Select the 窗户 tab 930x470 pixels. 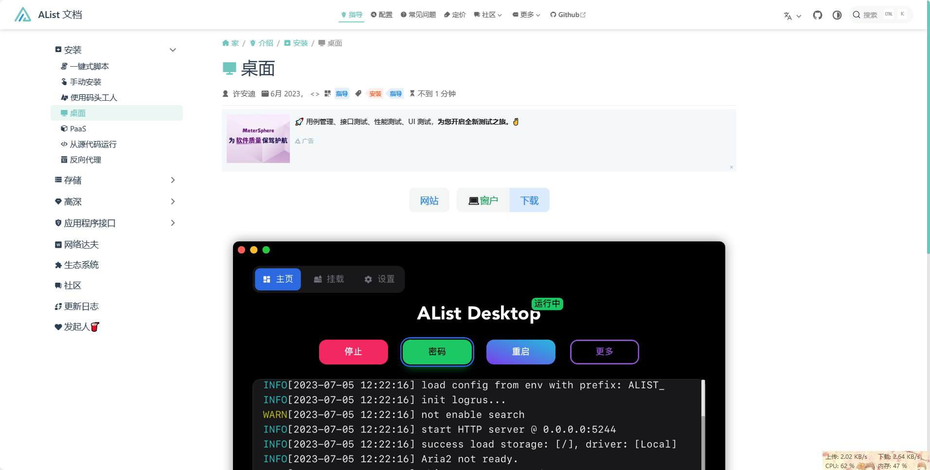[x=483, y=200]
